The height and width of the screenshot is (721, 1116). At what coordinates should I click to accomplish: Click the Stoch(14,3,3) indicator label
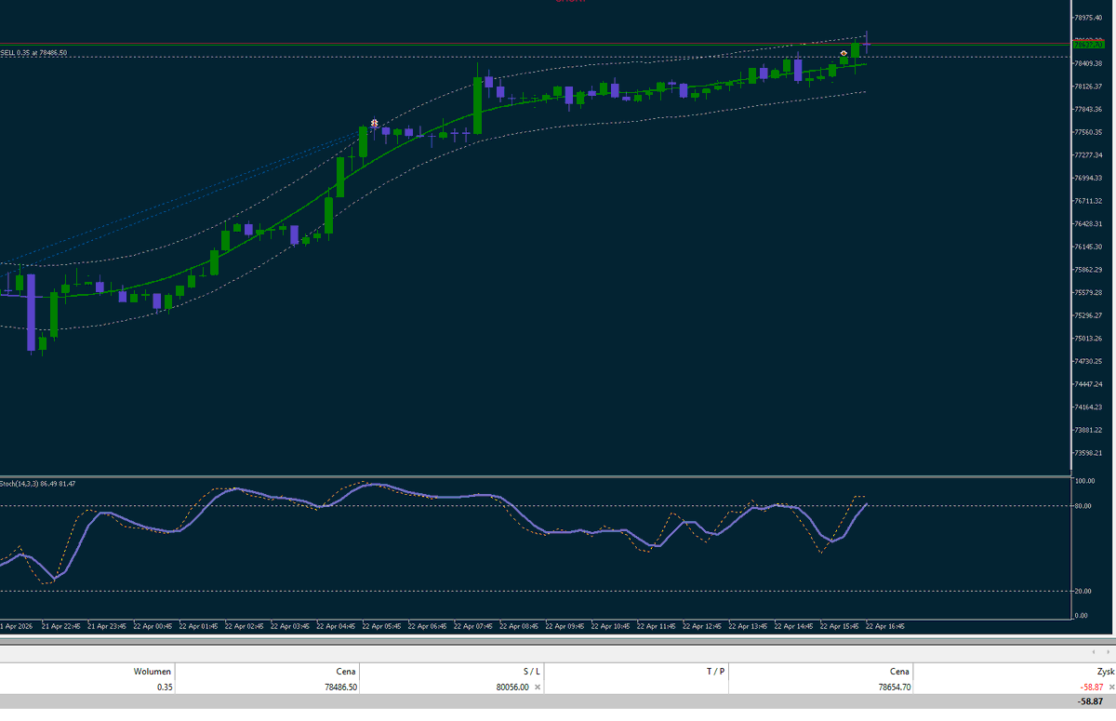click(38, 484)
